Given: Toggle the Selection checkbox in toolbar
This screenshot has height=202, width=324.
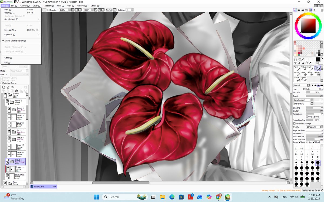Looking at the screenshot, I should pyautogui.click(x=48, y=10).
